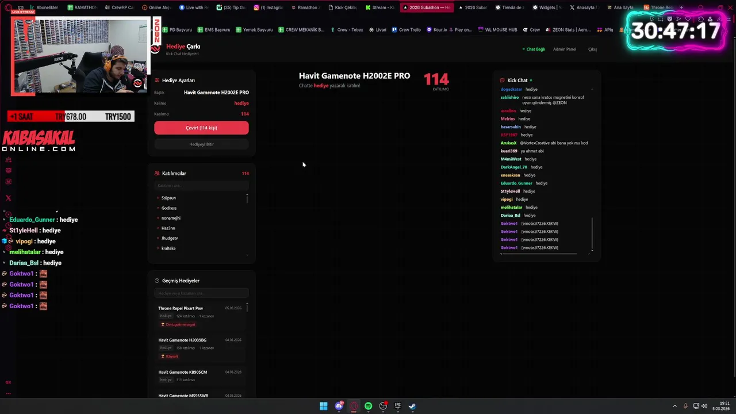
Task: Switch to the 2026 Subathon browser tab
Action: point(426,7)
